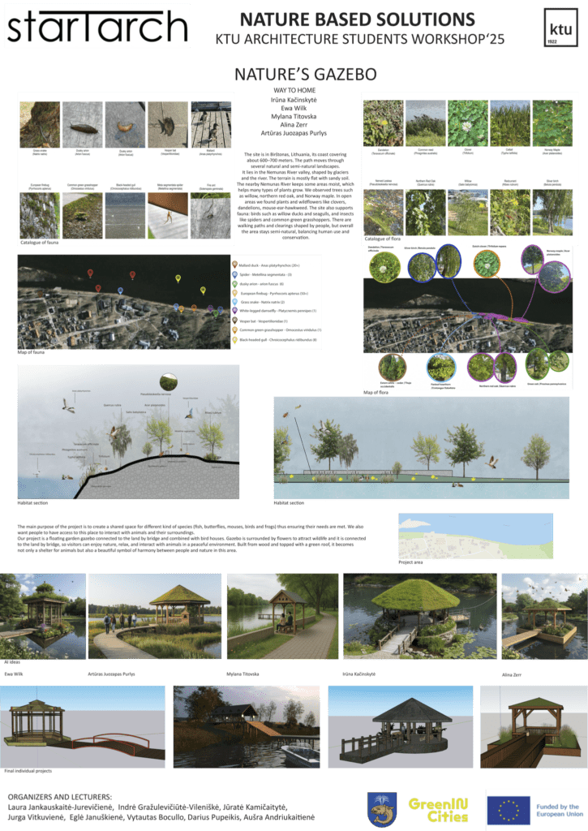Image resolution: width=588 pixels, height=831 pixels.
Task: Click the Grass snake legend pin icon
Action: click(234, 302)
